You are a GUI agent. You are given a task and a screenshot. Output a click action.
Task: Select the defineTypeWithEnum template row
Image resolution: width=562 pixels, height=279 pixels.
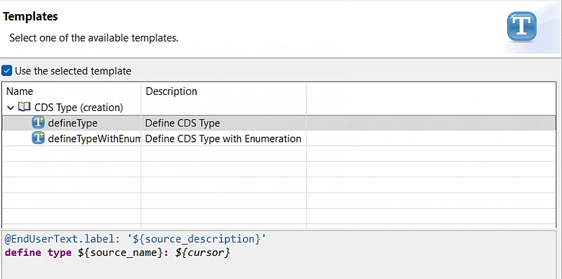point(279,138)
